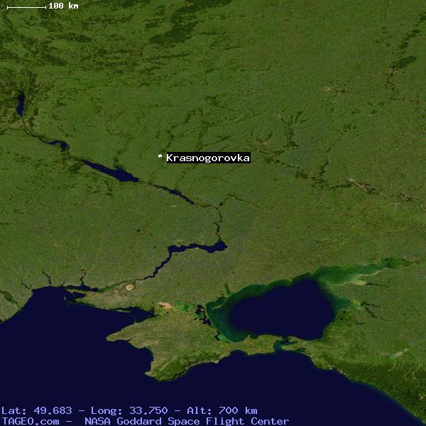Click the river estuary northwest of Crimea

pyautogui.click(x=78, y=290)
